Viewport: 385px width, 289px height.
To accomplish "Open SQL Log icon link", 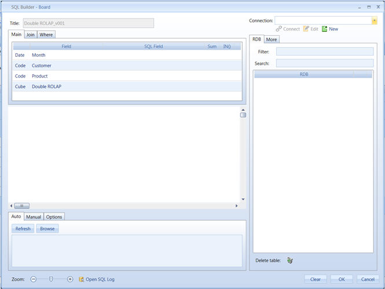I will coord(82,279).
